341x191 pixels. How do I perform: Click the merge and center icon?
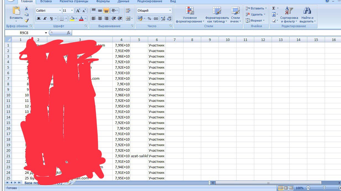[127, 19]
